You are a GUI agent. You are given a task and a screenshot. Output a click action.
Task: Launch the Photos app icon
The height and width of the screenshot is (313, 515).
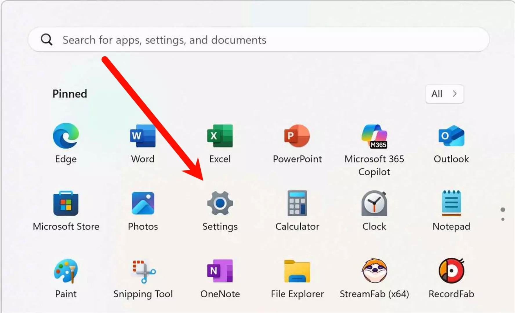pos(143,203)
